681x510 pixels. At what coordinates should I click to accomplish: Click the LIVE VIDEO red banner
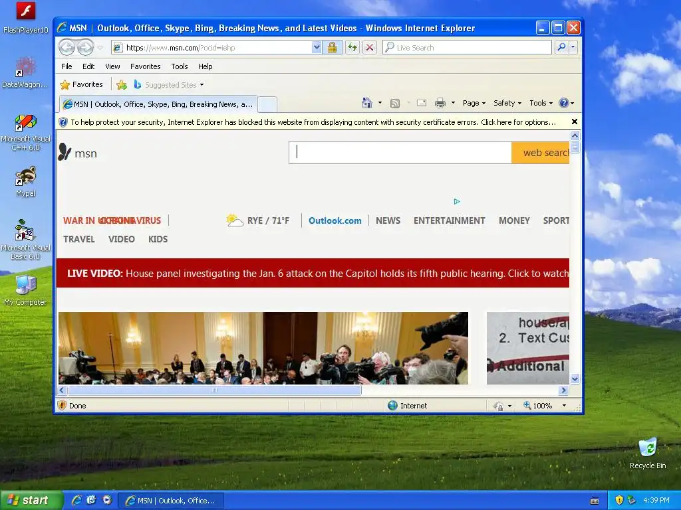(313, 273)
